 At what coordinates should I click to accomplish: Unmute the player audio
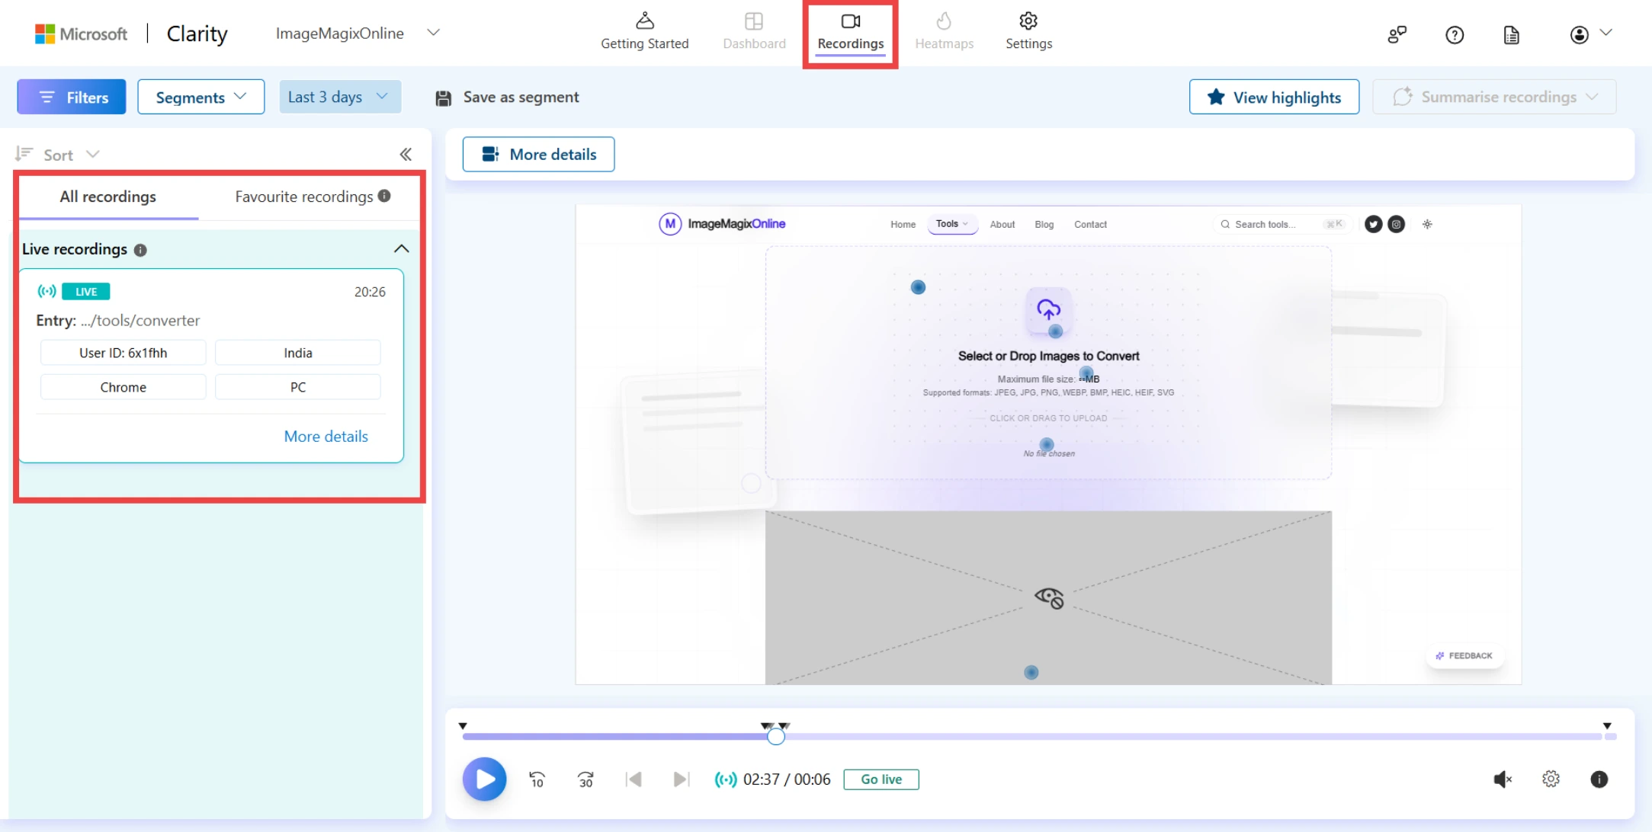(x=1503, y=779)
